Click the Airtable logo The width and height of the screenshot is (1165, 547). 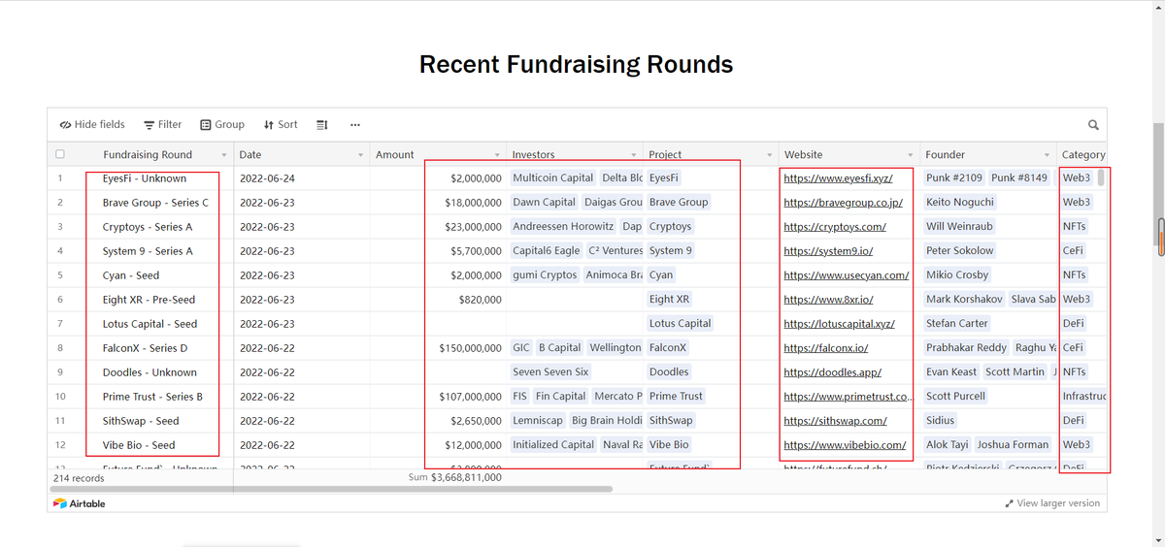80,503
